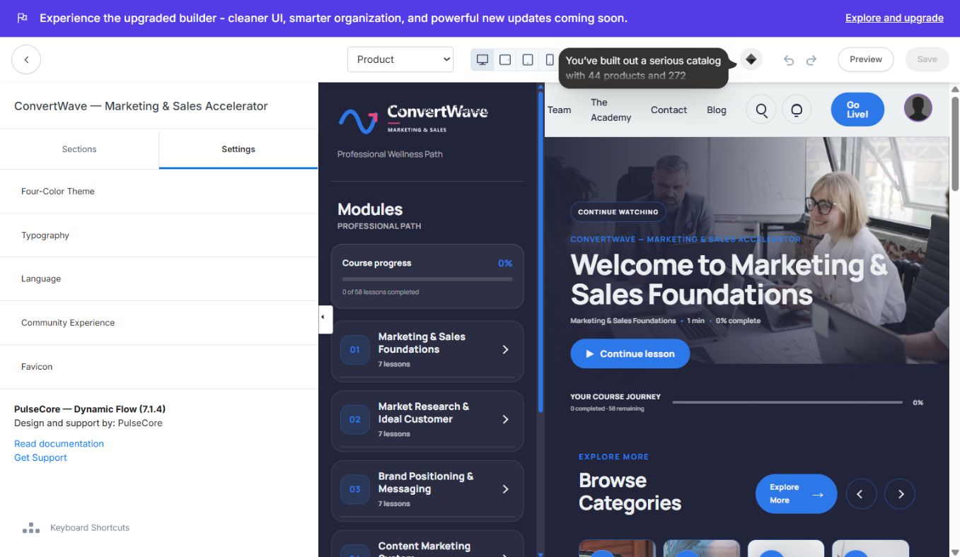
Task: Select landscape tablet preview icon
Action: point(505,59)
